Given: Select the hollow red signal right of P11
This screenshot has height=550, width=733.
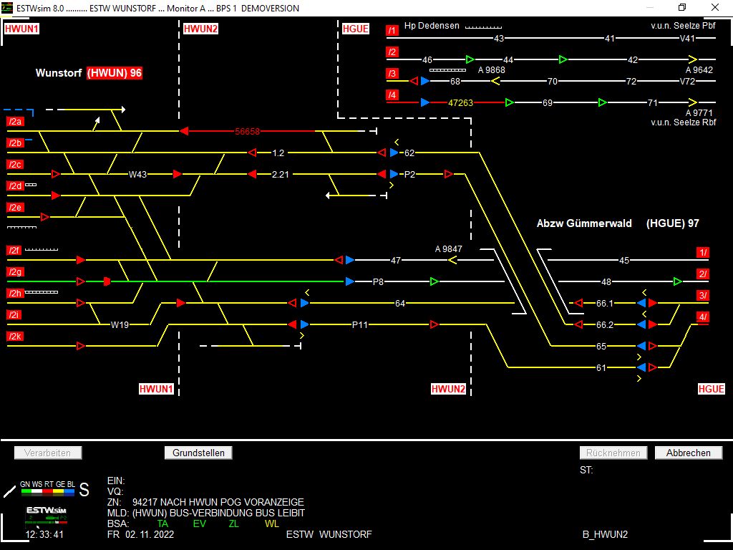Looking at the screenshot, I should pyautogui.click(x=434, y=324).
